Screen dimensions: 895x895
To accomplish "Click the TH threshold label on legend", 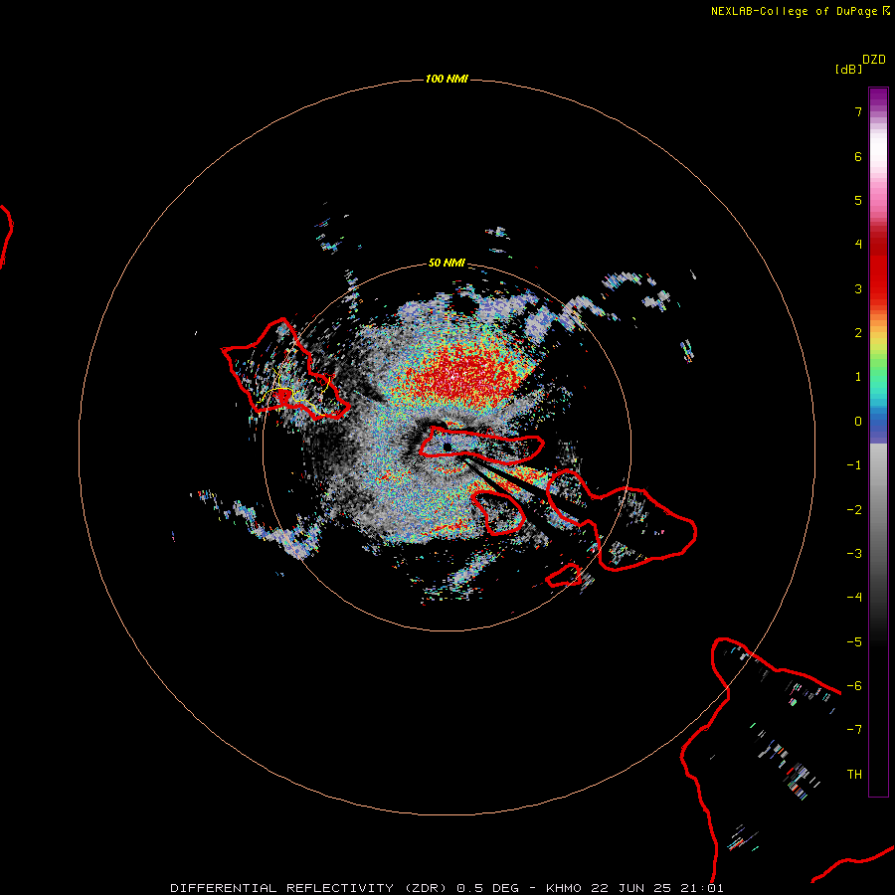I will pos(854,775).
